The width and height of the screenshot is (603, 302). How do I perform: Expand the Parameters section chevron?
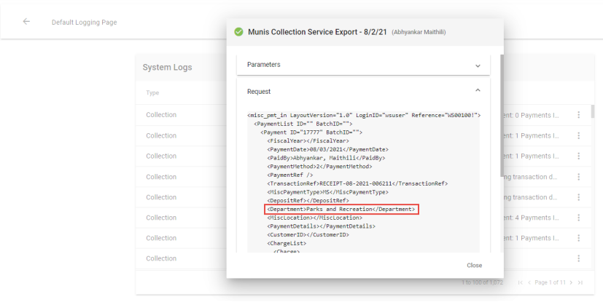[x=478, y=65]
